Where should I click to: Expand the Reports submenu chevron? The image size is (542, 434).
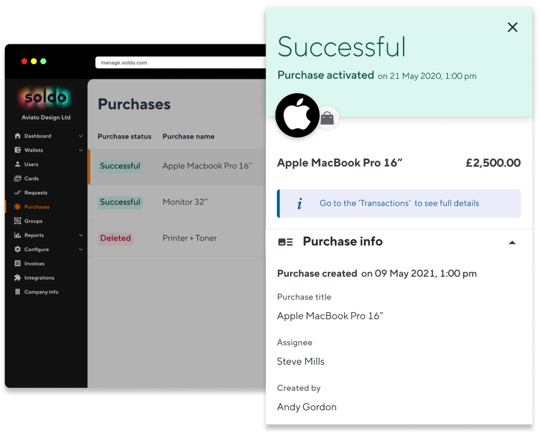click(81, 235)
